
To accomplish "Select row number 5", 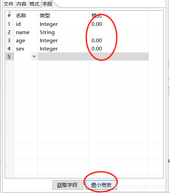I will (10, 57).
